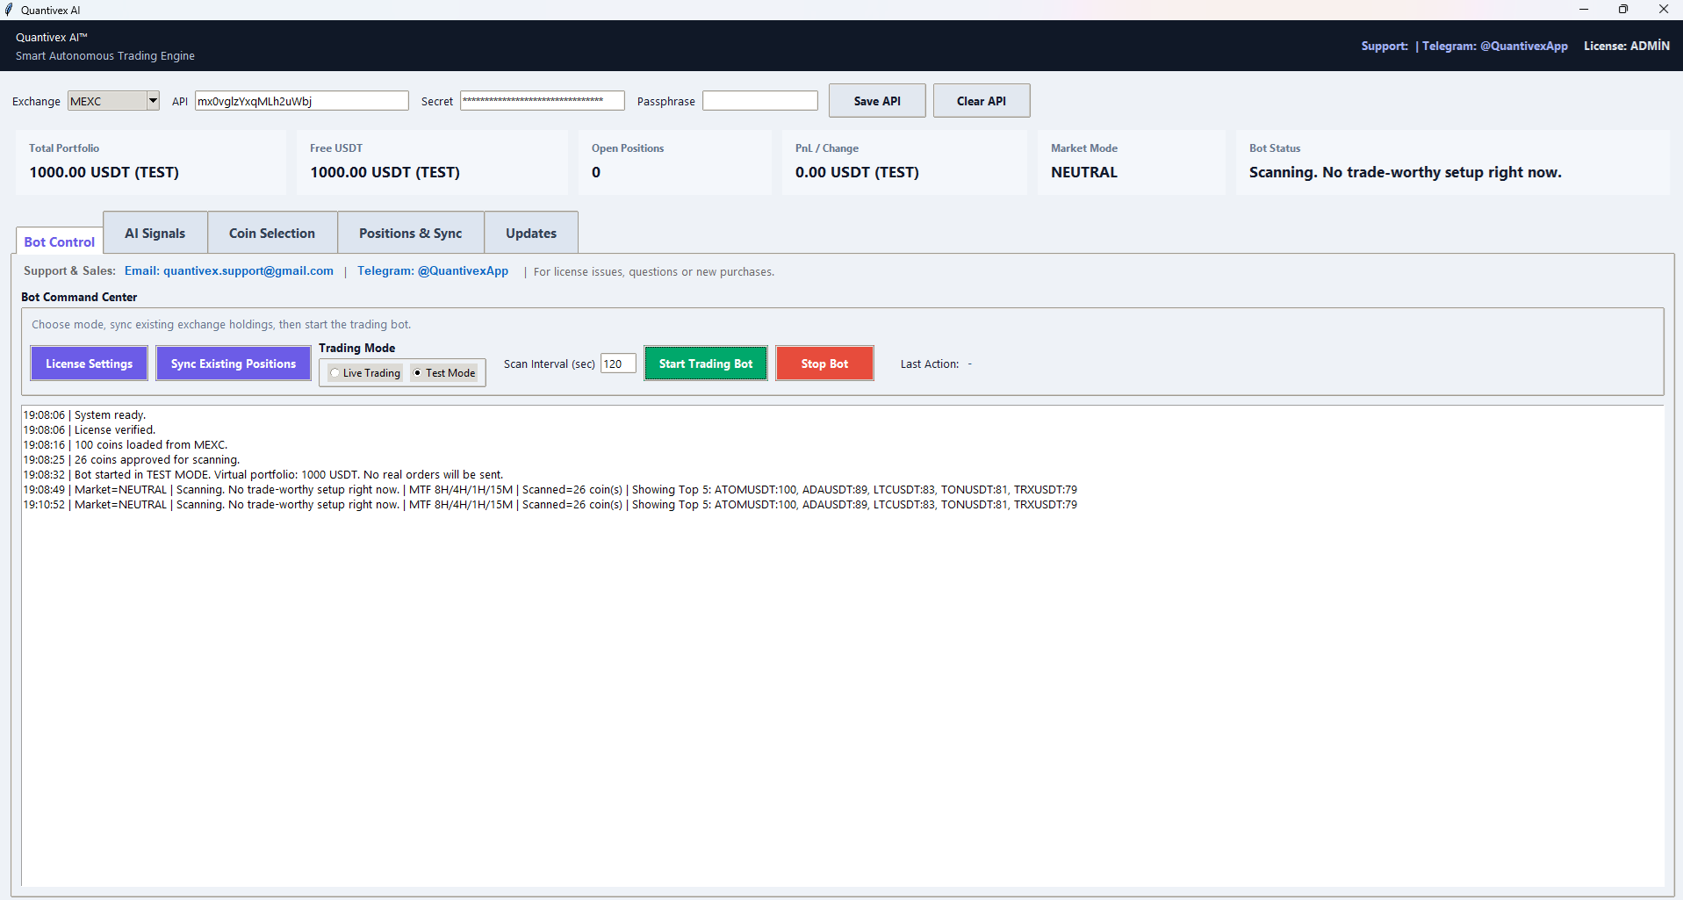Screen dimensions: 1683x900
Task: Click log line "26 coins approved for scanning."
Action: [132, 460]
